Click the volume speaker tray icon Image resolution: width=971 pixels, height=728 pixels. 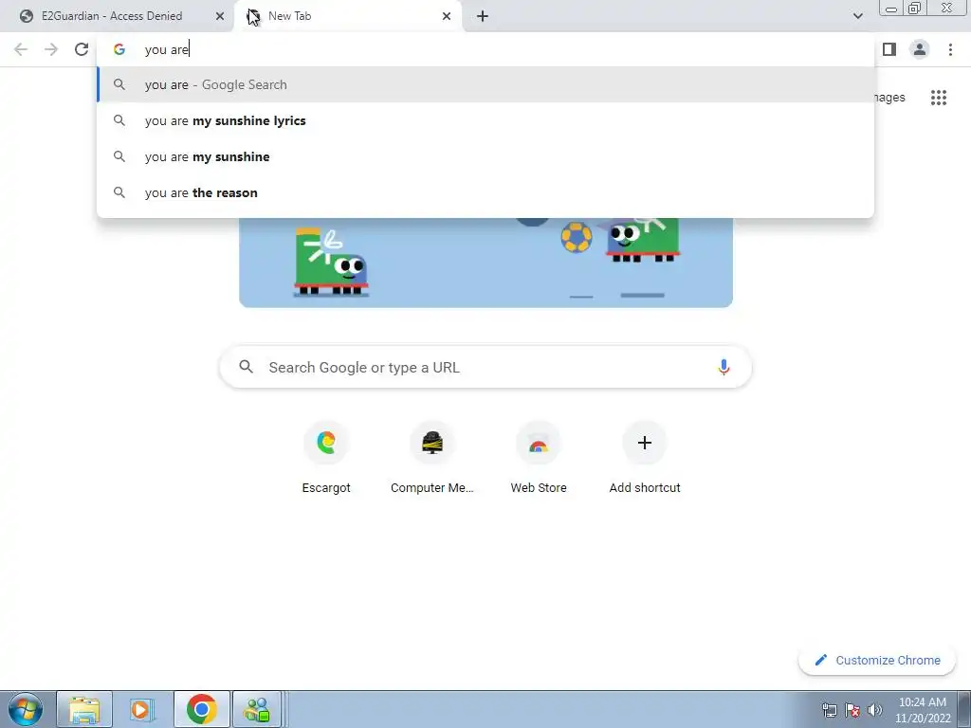click(875, 710)
